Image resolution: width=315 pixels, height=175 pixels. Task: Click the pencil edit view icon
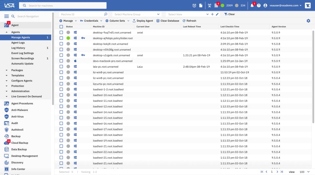pyautogui.click(x=217, y=14)
